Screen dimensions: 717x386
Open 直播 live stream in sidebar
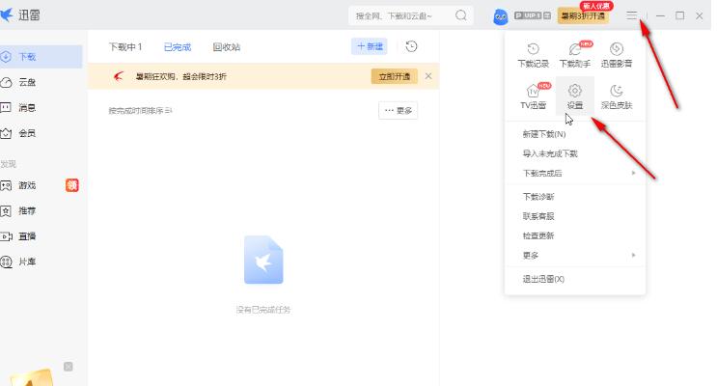[41, 236]
